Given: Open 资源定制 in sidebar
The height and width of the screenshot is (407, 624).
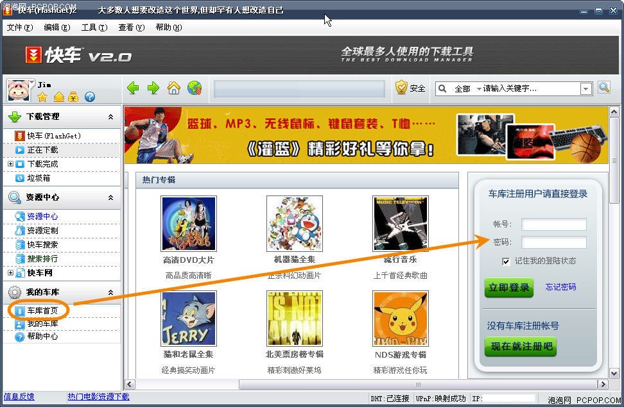Looking at the screenshot, I should point(42,231).
